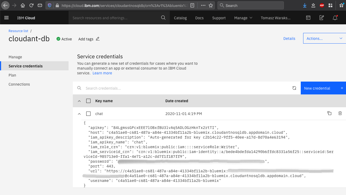Open the IBM Cloud Shell icon
Image resolution: width=346 pixels, height=195 pixels.
click(x=308, y=18)
